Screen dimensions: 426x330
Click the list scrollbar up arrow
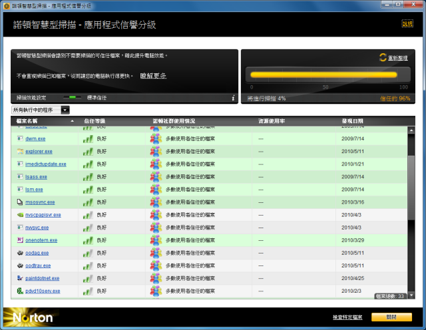point(411,130)
